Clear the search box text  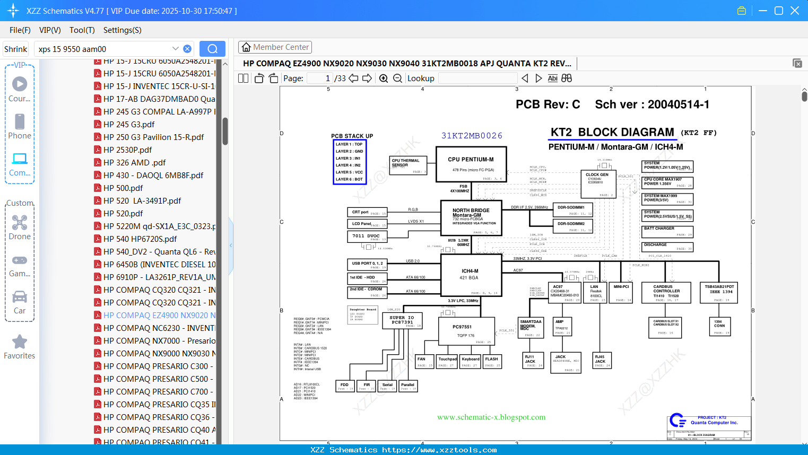(x=187, y=49)
